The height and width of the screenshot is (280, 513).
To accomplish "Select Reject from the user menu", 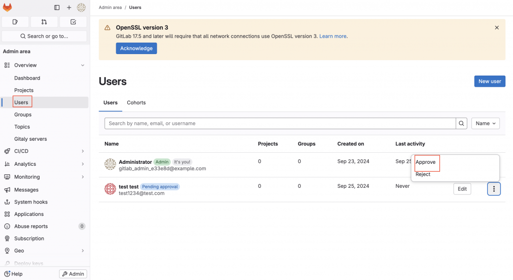I will click(423, 174).
